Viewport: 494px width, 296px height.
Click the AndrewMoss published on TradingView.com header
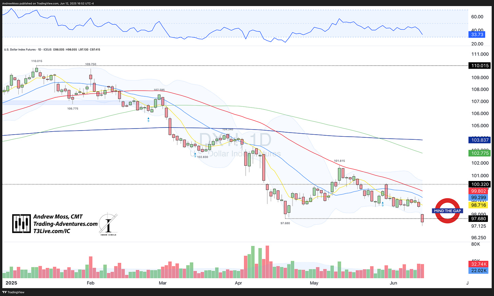48,3
